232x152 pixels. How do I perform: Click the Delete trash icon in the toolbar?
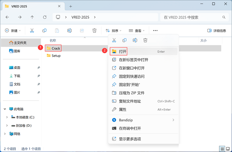pos(94,30)
